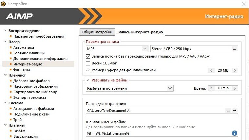Decrease split time with left arrow

coord(211,88)
